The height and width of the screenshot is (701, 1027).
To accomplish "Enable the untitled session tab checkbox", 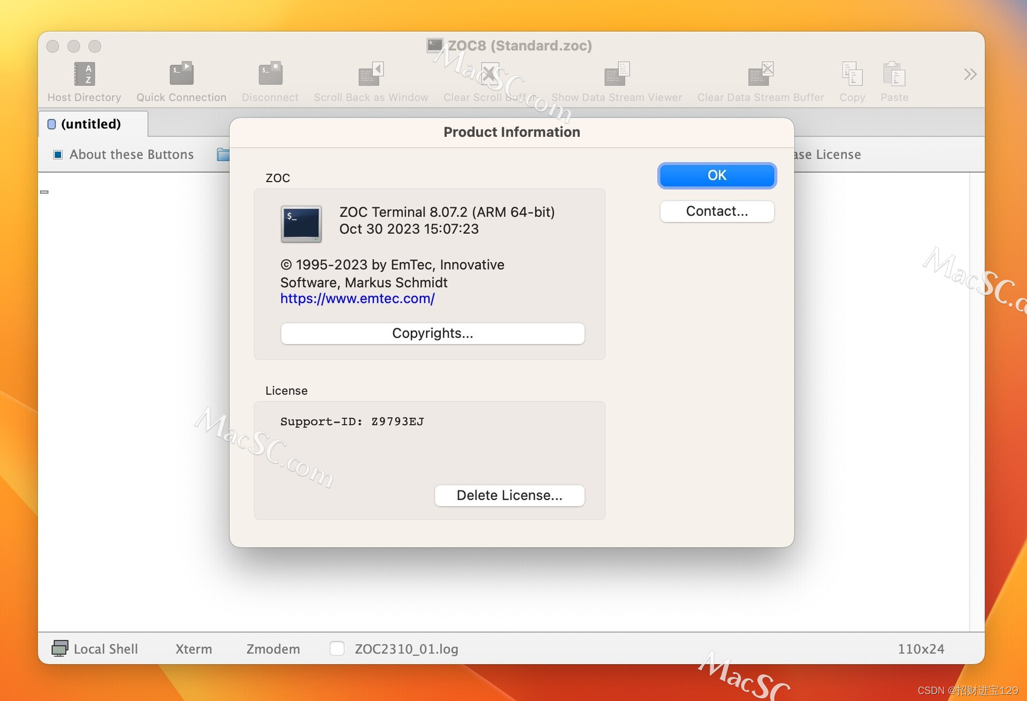I will [x=54, y=123].
